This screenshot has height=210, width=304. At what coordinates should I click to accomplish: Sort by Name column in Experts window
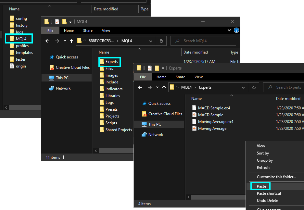pyautogui.click(x=196, y=99)
